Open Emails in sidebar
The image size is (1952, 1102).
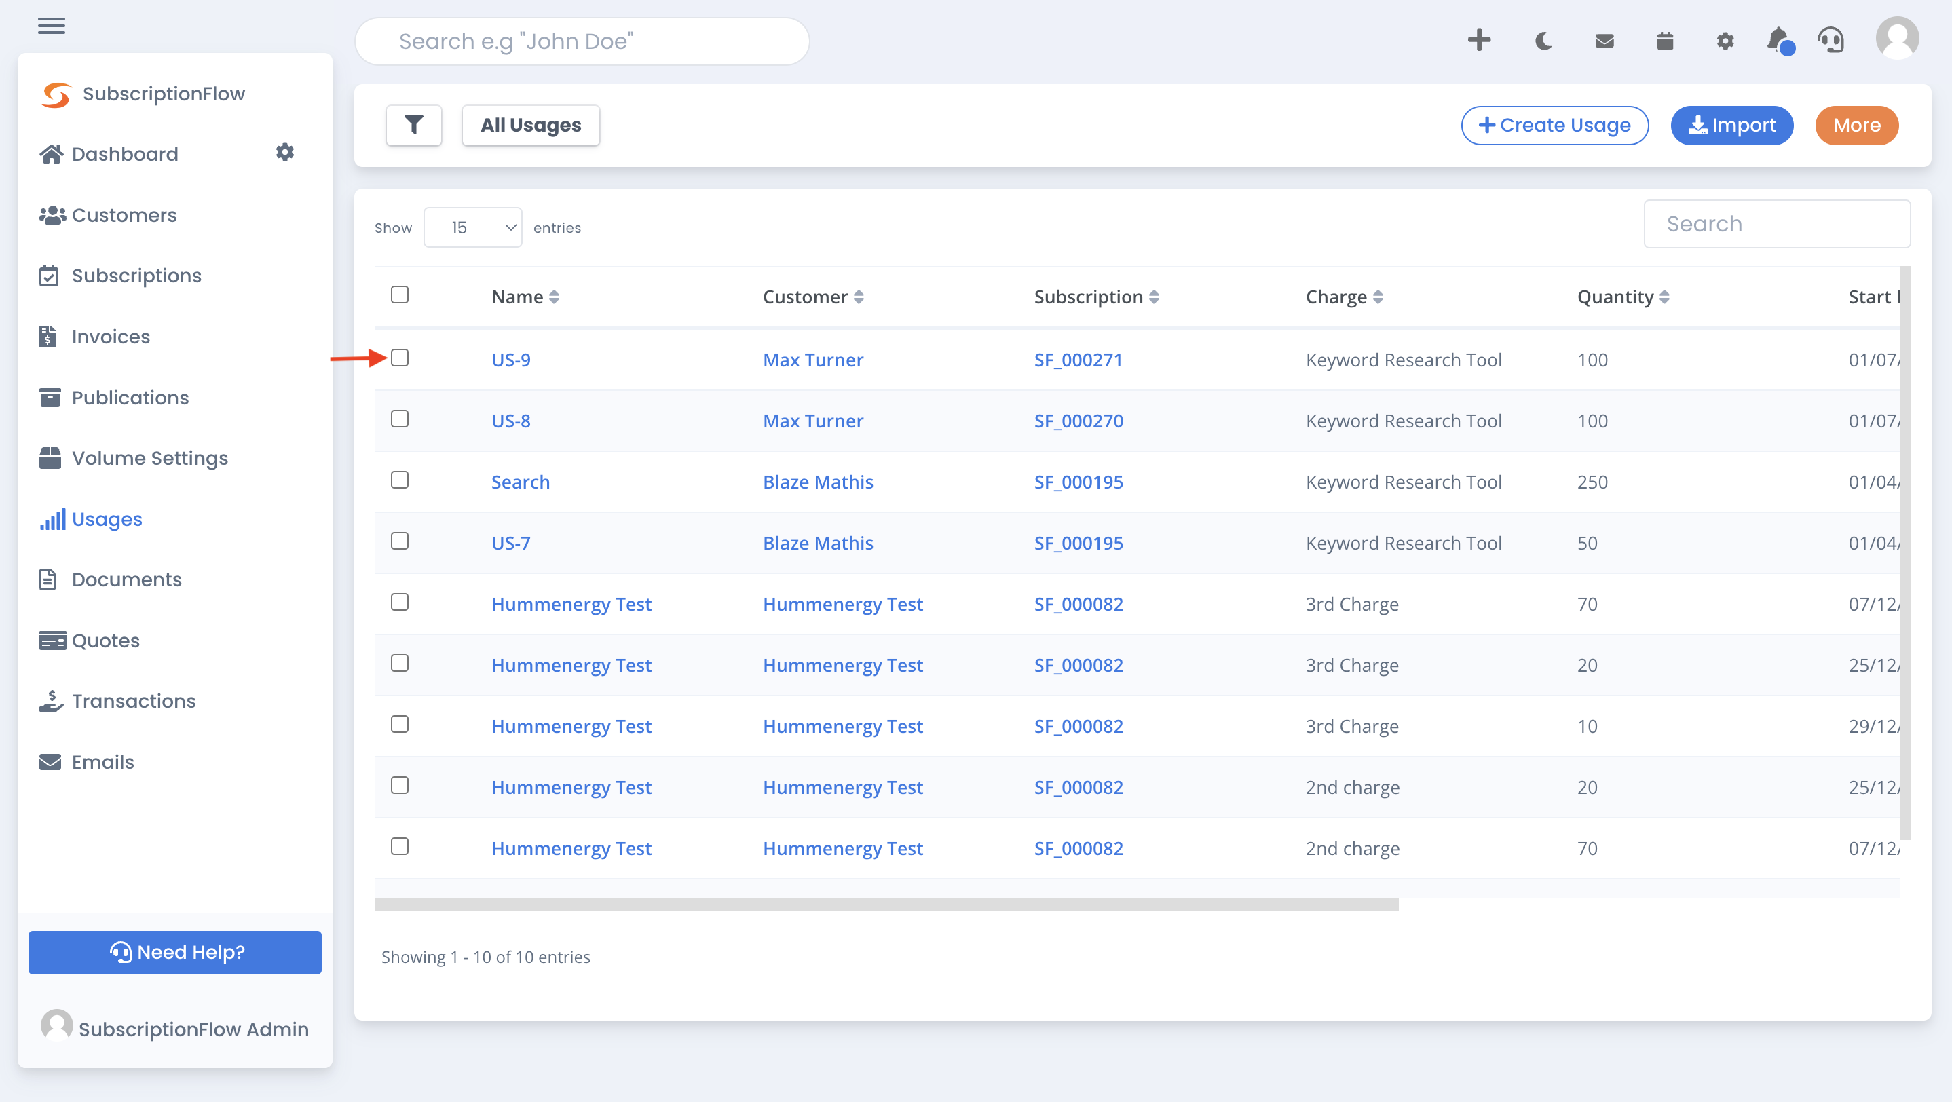86,762
